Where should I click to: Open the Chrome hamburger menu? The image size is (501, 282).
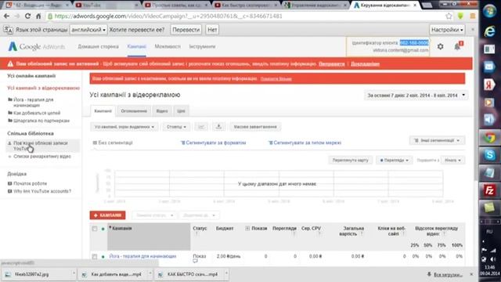[x=473, y=16]
